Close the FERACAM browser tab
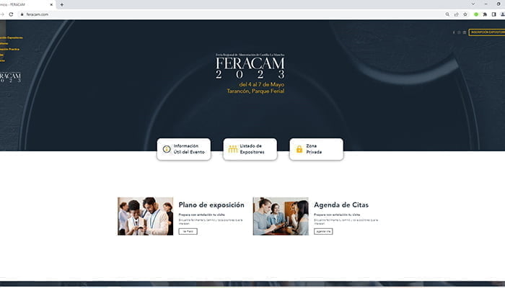The image size is (505, 288). coord(51,4)
